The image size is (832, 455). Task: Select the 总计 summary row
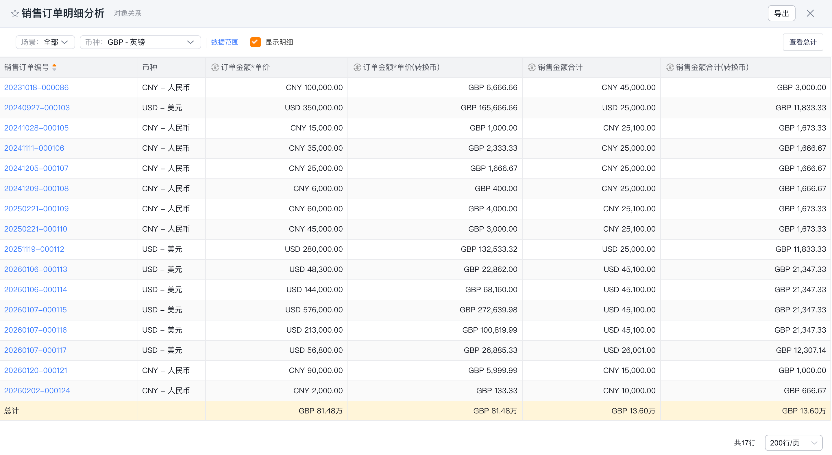pyautogui.click(x=415, y=411)
